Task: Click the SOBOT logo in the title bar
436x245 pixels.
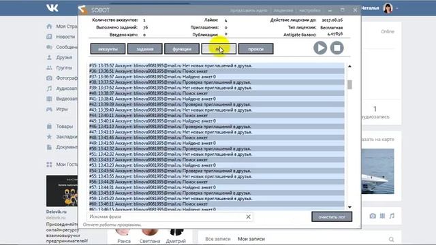Action: [82, 10]
